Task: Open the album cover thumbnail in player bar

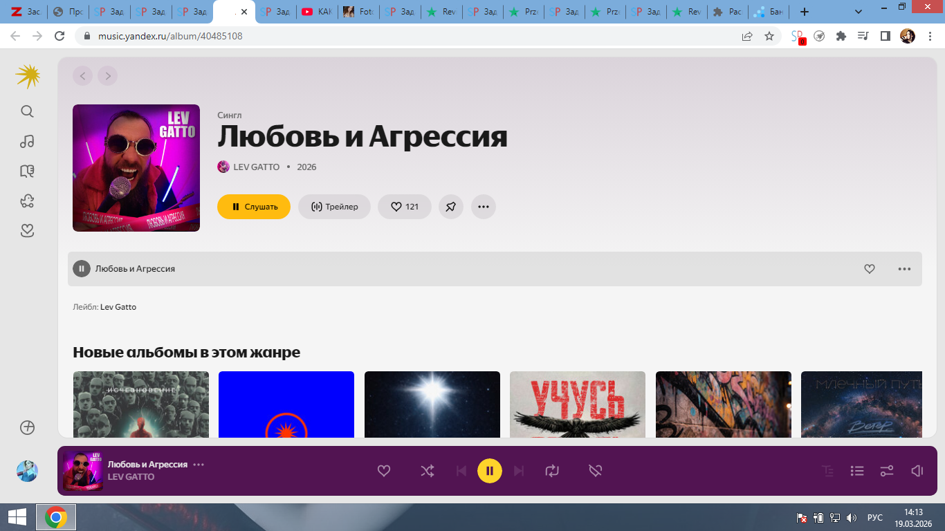Action: [83, 471]
